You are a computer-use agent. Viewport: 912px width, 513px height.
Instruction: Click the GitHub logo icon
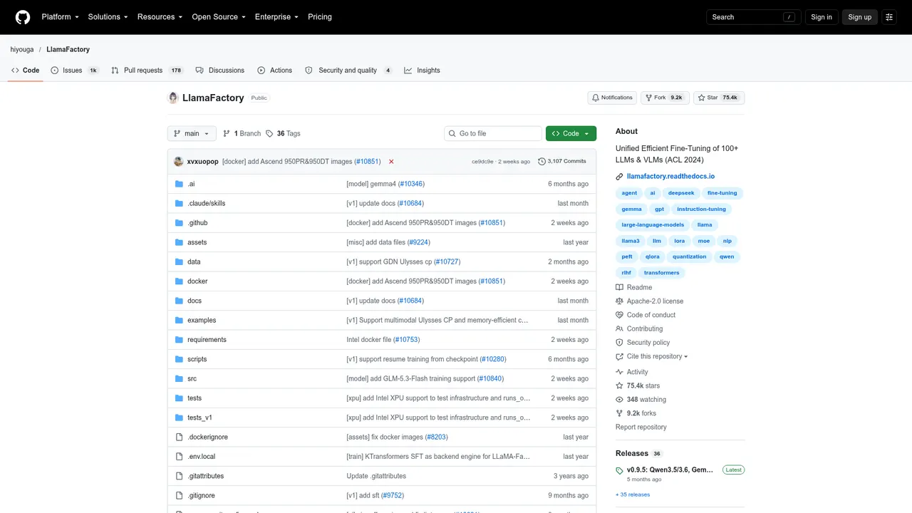tap(23, 17)
